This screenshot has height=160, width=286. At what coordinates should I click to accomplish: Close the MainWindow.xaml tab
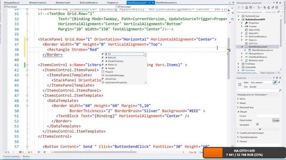[153, 3]
